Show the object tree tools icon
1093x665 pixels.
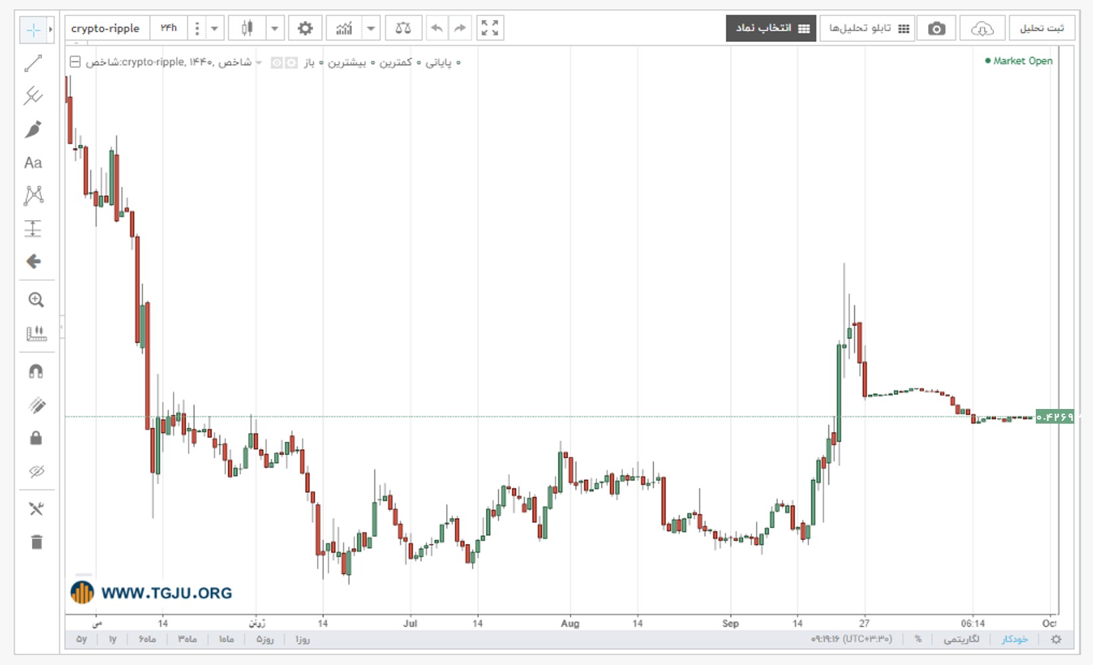pyautogui.click(x=36, y=509)
